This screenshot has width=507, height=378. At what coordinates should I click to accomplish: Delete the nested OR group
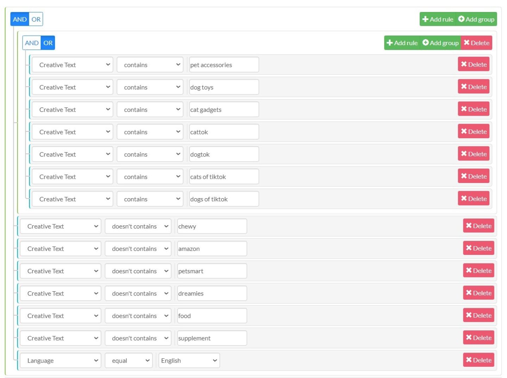pyautogui.click(x=476, y=43)
